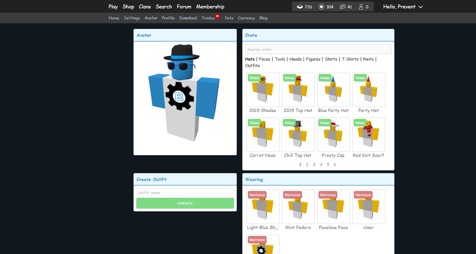Open the Membership menu item

pos(210,7)
